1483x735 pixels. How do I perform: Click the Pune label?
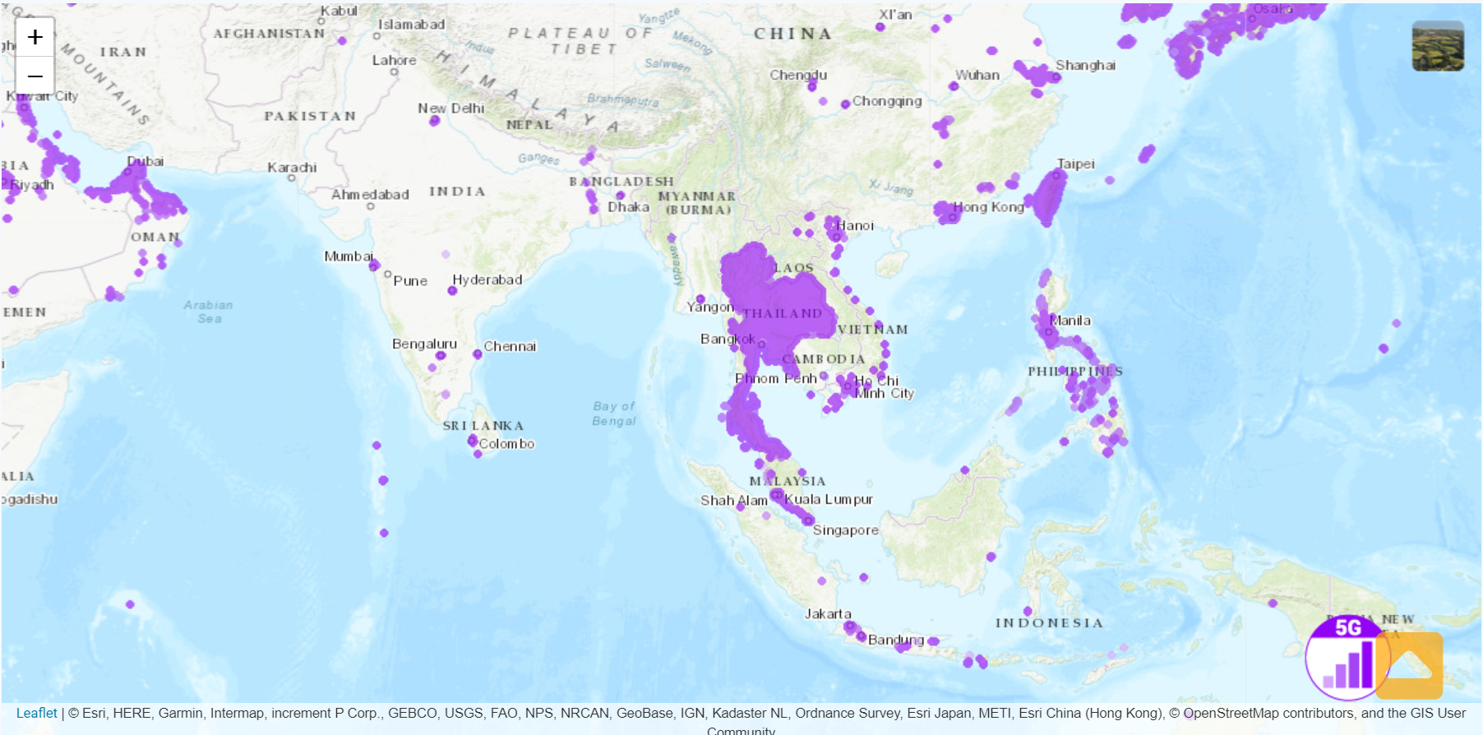click(410, 281)
